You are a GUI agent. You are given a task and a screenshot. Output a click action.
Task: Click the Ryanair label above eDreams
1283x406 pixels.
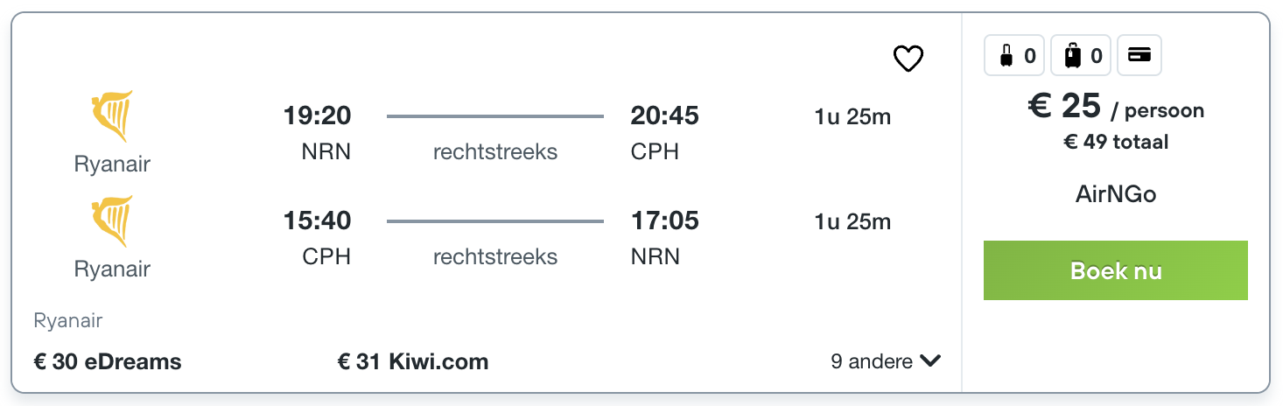(x=68, y=321)
